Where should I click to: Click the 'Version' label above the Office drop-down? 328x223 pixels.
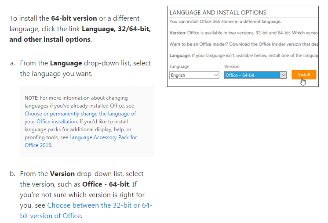tap(232, 66)
